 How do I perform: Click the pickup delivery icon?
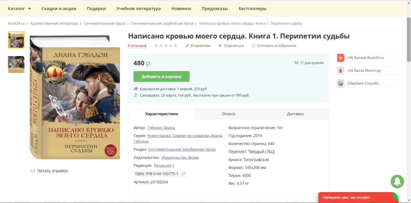136,95
